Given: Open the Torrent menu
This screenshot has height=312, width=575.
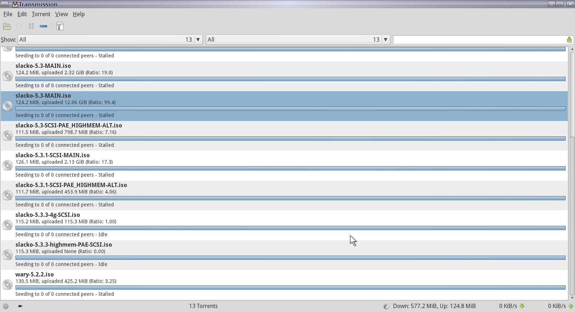Looking at the screenshot, I should 41,14.
